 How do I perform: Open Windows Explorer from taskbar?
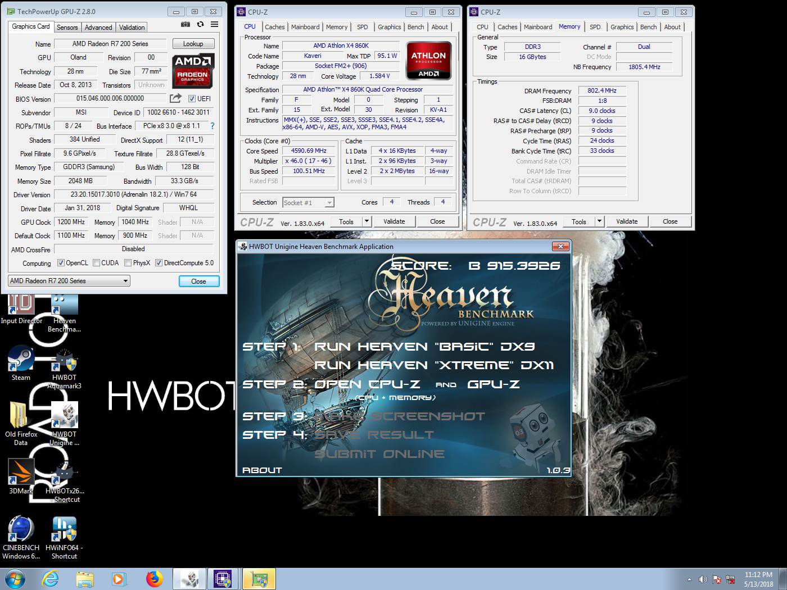click(85, 579)
